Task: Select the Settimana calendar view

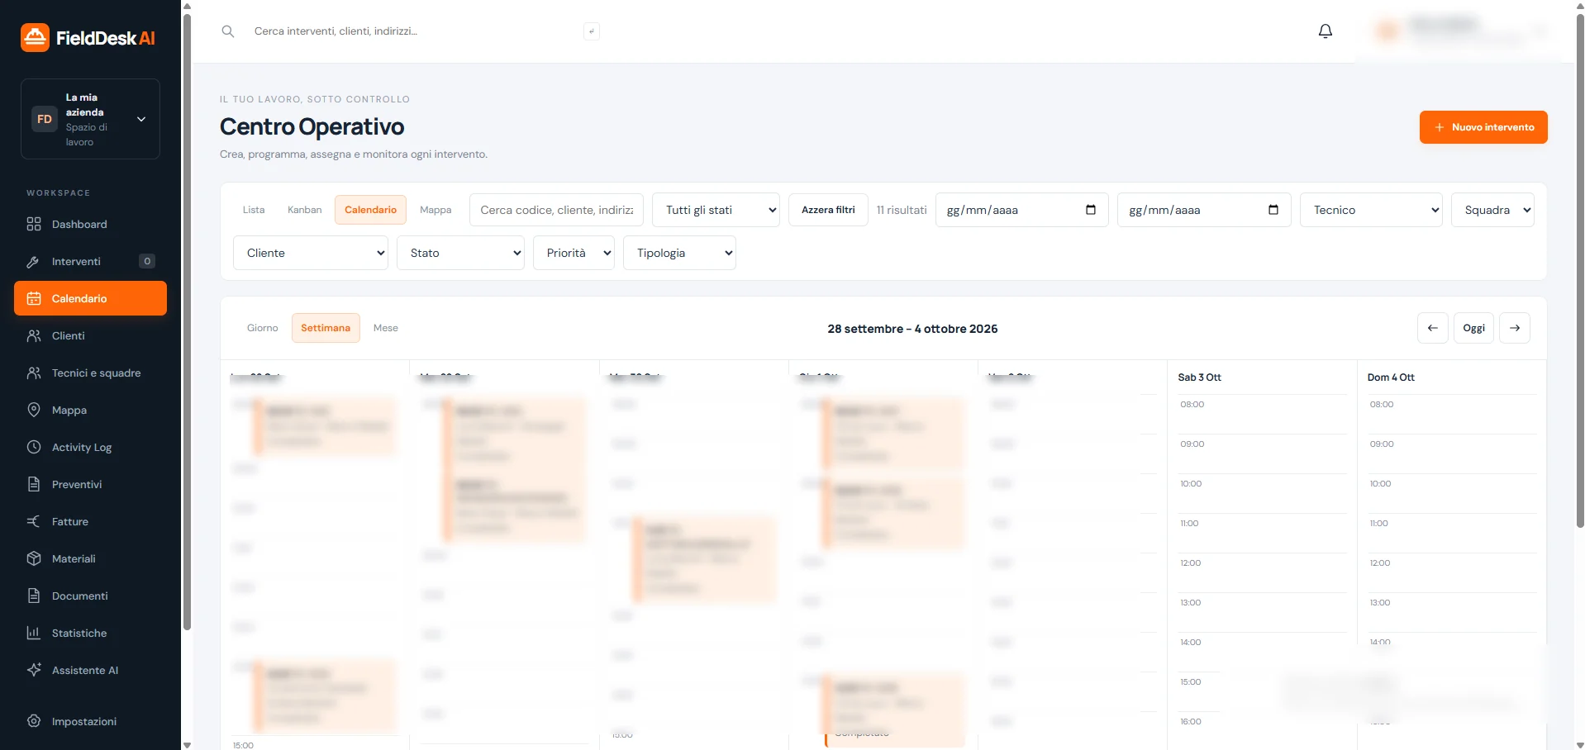Action: (x=326, y=328)
